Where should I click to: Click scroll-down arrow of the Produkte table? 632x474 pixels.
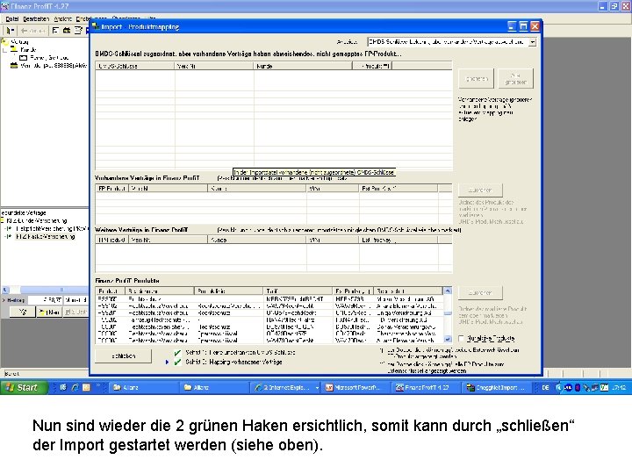click(x=448, y=339)
